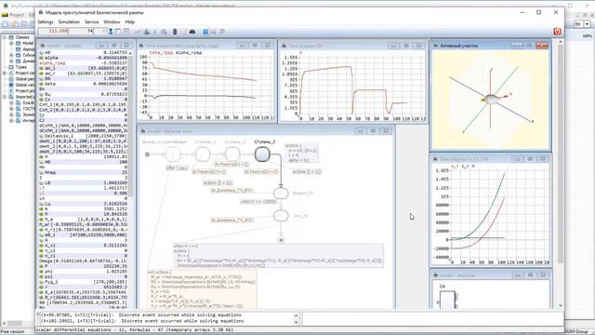This screenshot has height=335, width=595.
Task: Click the window icon right of hourglass
Action: point(118,32)
